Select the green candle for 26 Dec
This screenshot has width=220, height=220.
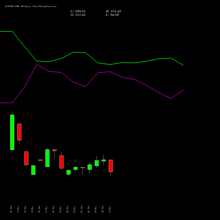click(x=90, y=167)
